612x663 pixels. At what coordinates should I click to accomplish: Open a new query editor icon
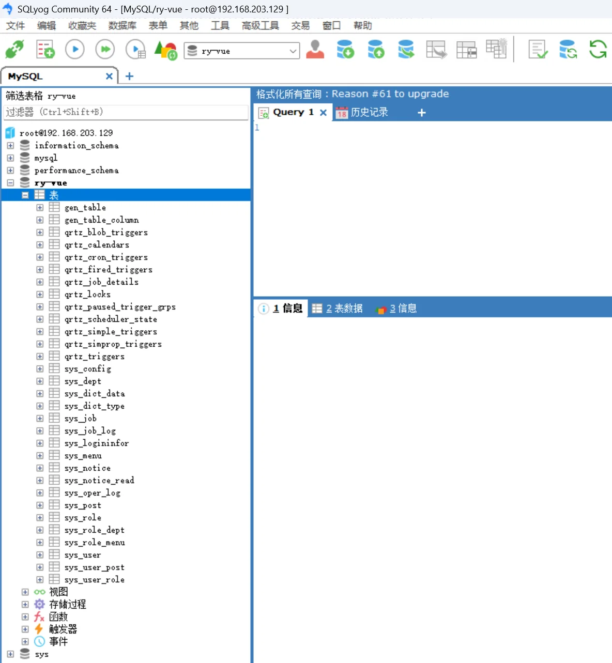tap(45, 50)
